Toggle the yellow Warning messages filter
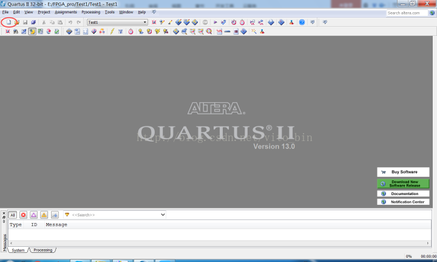Viewport: 437px width, 262px height. [44, 215]
